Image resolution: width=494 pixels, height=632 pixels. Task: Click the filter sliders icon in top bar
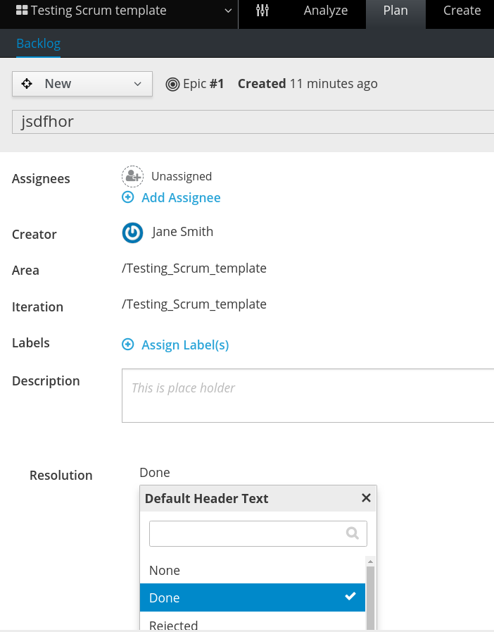(262, 11)
